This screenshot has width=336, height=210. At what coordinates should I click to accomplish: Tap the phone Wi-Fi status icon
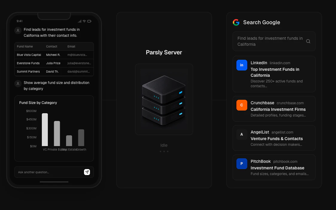click(x=84, y=21)
